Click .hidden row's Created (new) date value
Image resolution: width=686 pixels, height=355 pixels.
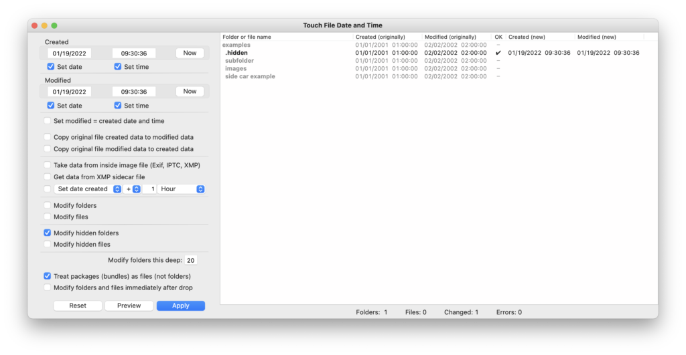[x=539, y=53]
